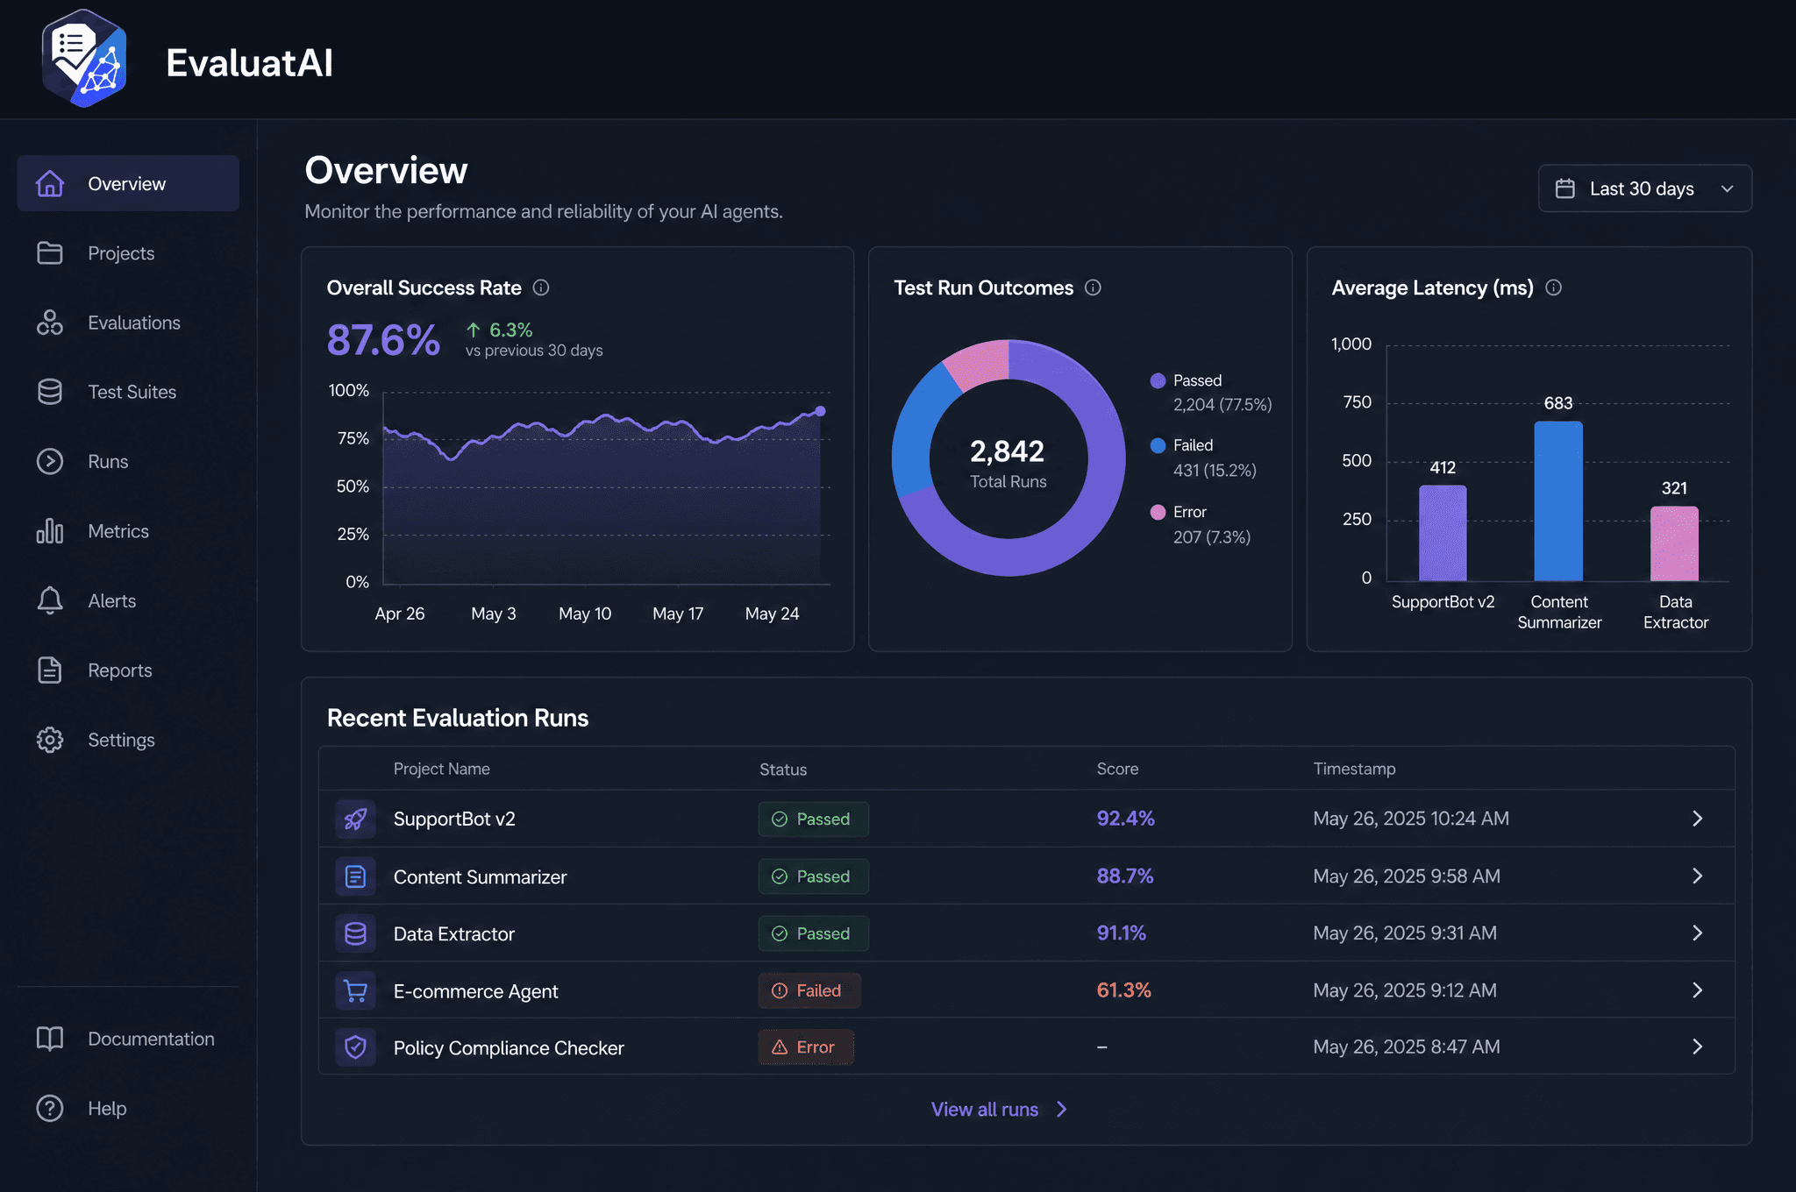1796x1192 pixels.
Task: Expand the SupportBot v2 row chevron
Action: [x=1698, y=819]
